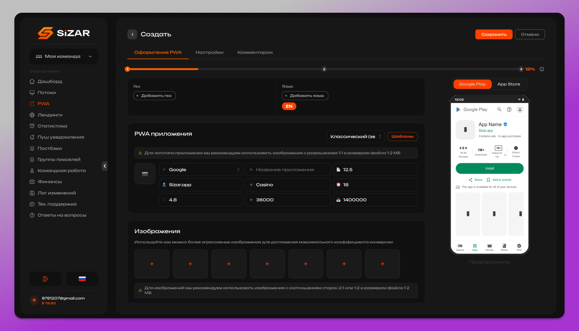Viewport: 579px width, 331px height.
Task: Click the search icon in phone preview
Action: (x=499, y=110)
